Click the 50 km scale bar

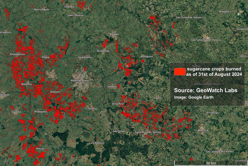point(209,163)
